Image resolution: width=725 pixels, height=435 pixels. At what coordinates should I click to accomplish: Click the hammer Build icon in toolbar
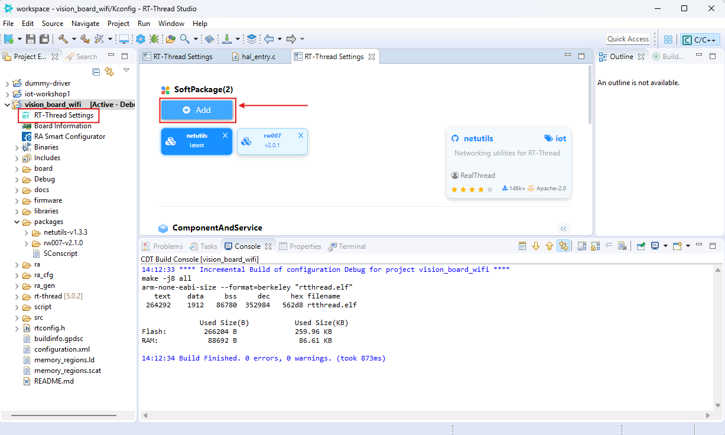tap(63, 39)
